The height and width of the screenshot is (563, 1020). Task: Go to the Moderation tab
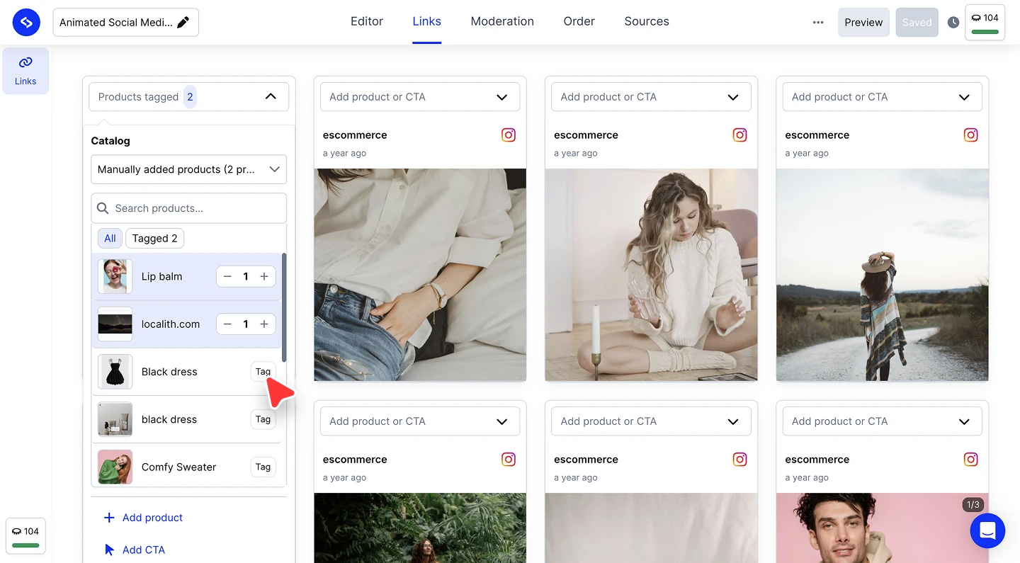[502, 21]
